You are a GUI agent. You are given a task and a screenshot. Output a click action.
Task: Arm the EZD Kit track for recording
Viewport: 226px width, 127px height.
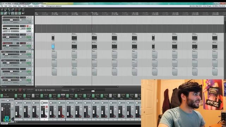pyautogui.click(x=2, y=69)
